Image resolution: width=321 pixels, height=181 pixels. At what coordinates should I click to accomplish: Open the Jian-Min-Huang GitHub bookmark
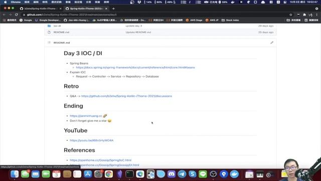coord(76,20)
